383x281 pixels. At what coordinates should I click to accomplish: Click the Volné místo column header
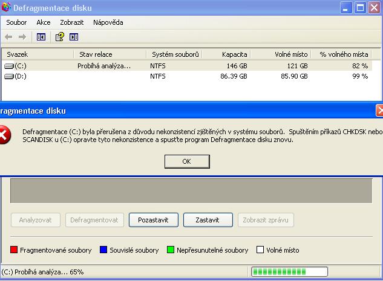281,54
